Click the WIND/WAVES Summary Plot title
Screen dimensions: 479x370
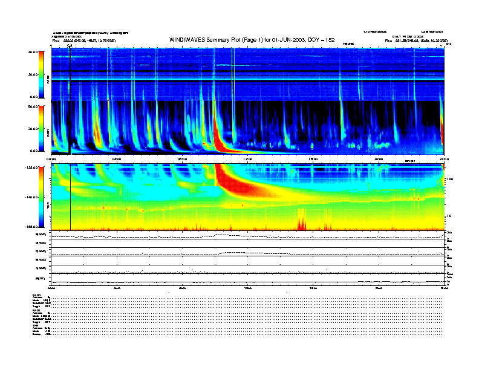tap(252, 40)
